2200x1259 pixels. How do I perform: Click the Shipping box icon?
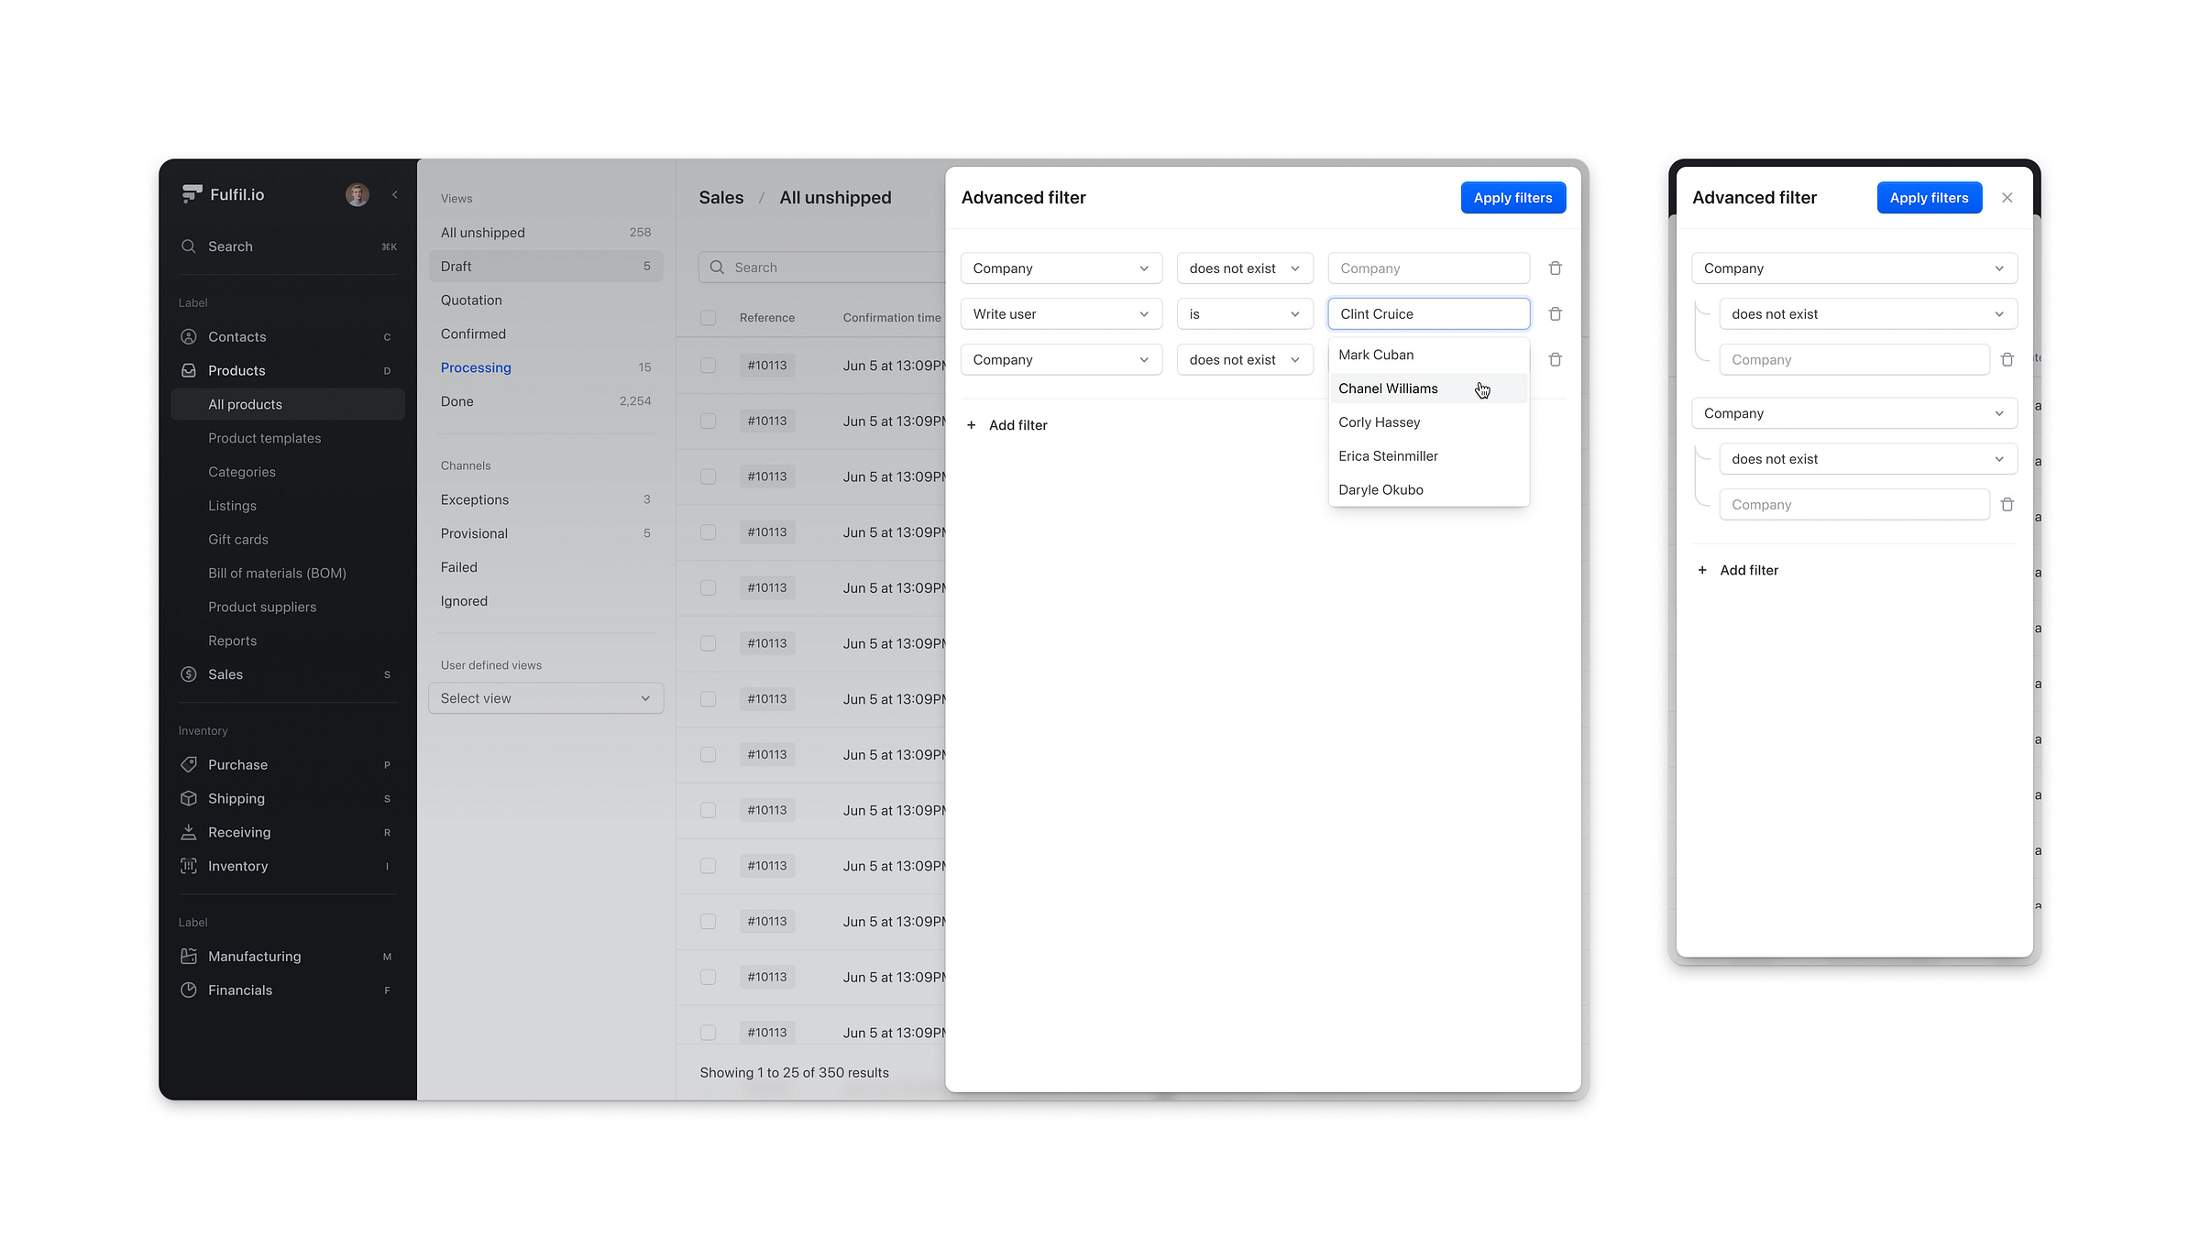pos(188,798)
